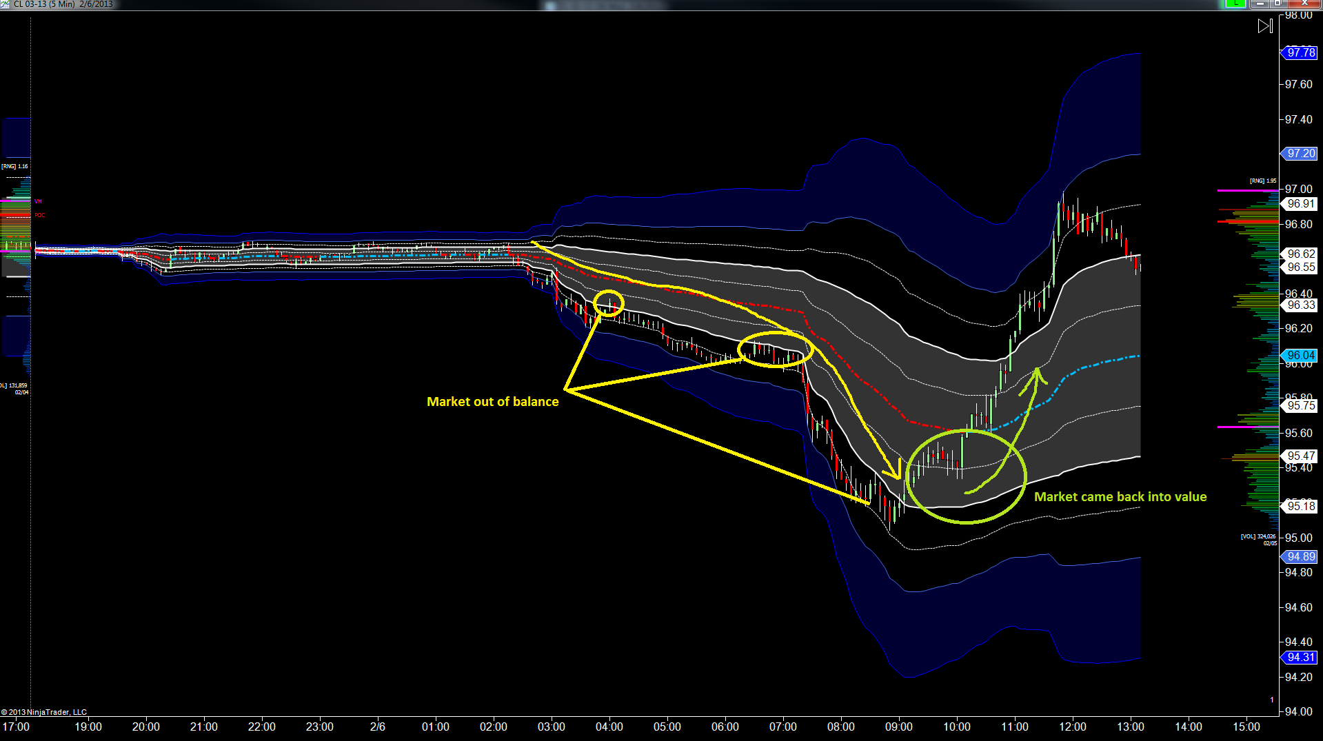Click the 97.00 price axis label
This screenshot has height=741, width=1323.
coord(1299,189)
